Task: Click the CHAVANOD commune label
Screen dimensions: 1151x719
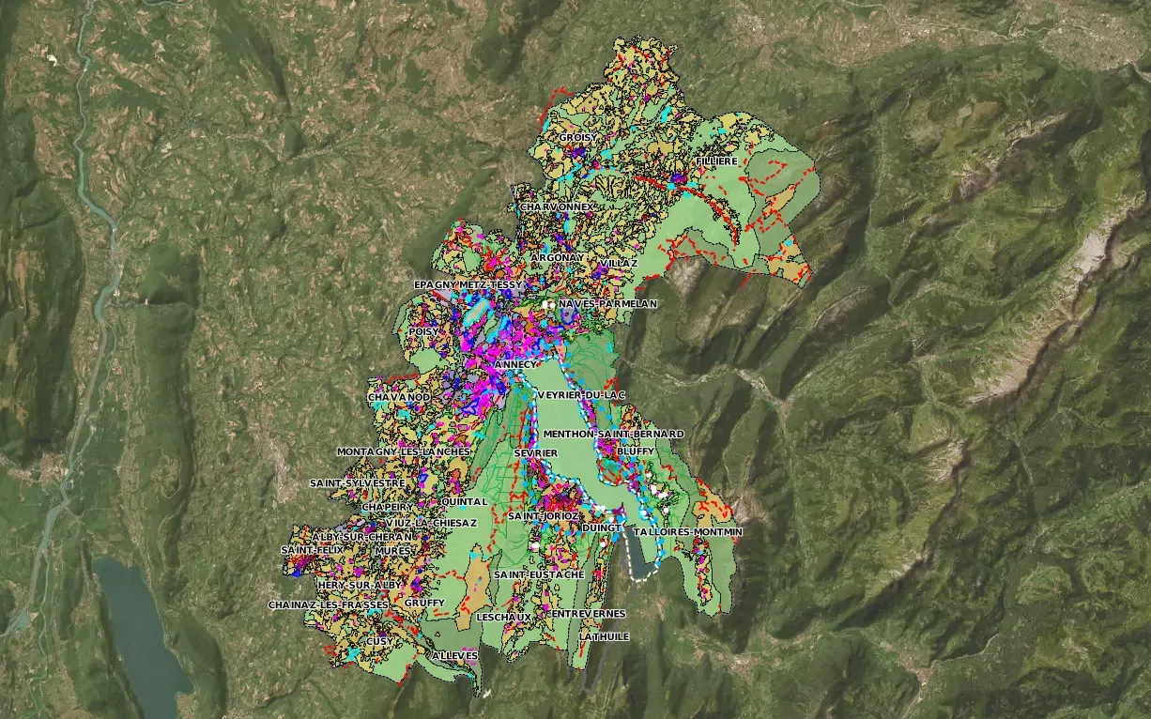Action: coord(399,398)
